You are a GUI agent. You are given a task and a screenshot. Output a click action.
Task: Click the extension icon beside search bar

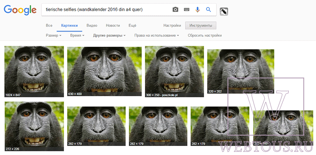[x=224, y=11]
